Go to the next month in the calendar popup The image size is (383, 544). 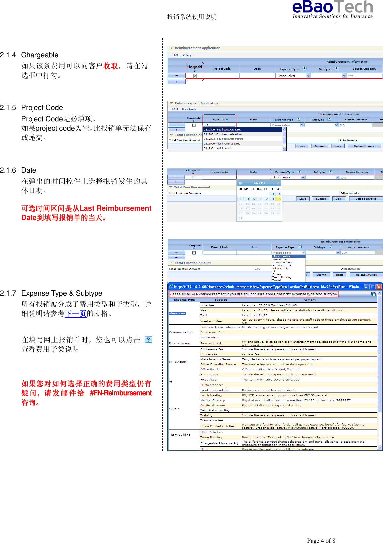278,183
